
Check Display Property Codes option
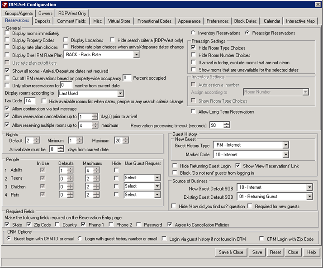[x=7, y=40]
